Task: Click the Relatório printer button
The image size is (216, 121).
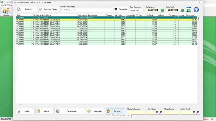Action: [26, 9]
